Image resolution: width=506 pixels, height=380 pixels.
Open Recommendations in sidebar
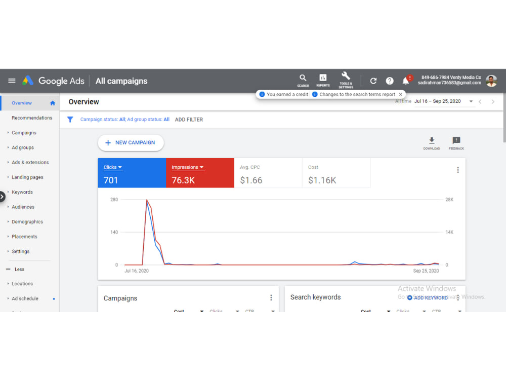pos(32,118)
